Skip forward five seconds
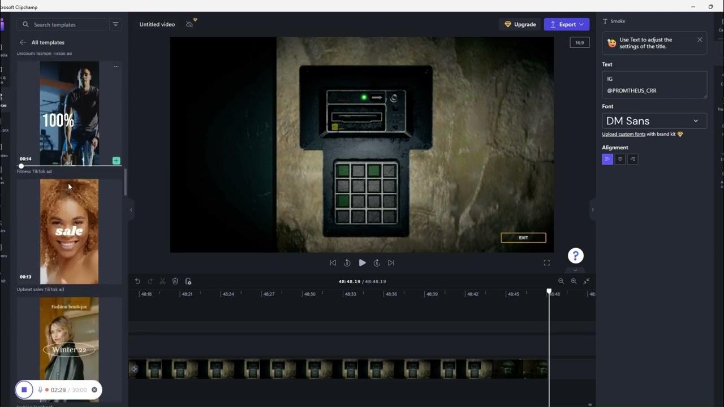The width and height of the screenshot is (724, 407). pyautogui.click(x=377, y=263)
